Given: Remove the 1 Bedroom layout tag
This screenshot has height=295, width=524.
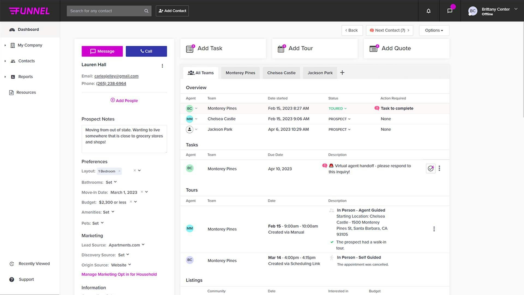Looking at the screenshot, I should [x=119, y=171].
